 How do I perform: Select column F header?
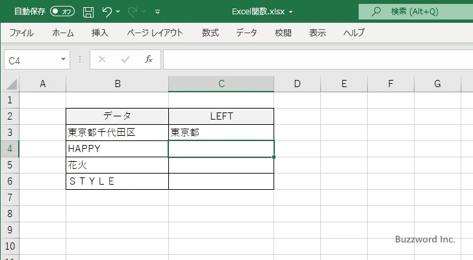click(x=390, y=84)
